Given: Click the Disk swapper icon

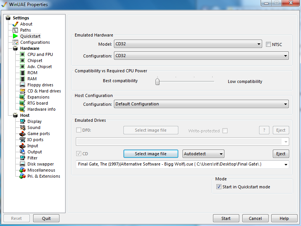Looking at the screenshot, I should pos(22,164).
